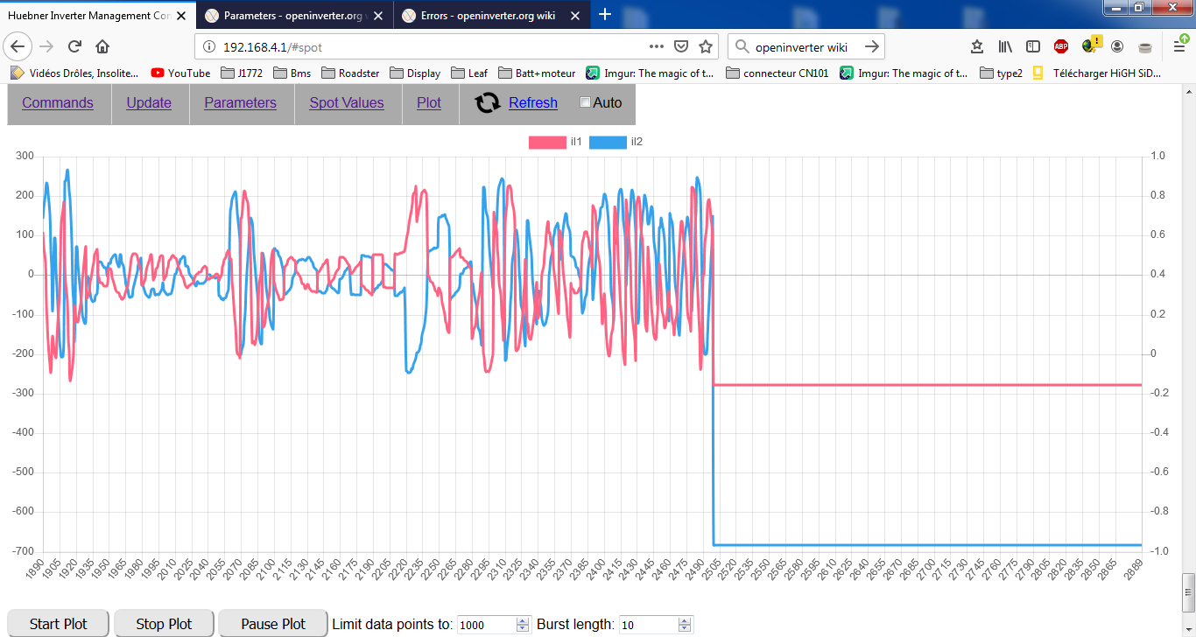Open the Adblock Plus extension
1196x637 pixels.
pos(1061,46)
